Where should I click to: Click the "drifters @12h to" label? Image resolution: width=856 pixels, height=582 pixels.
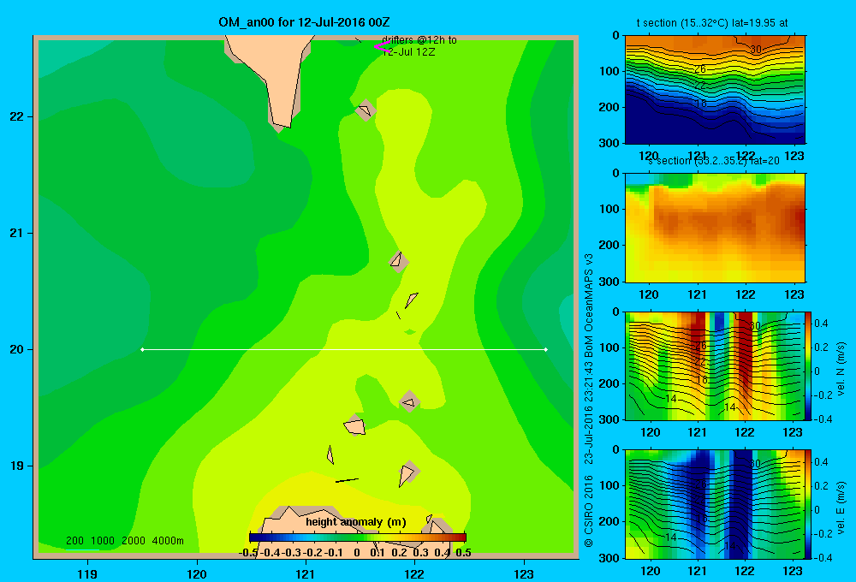419,40
